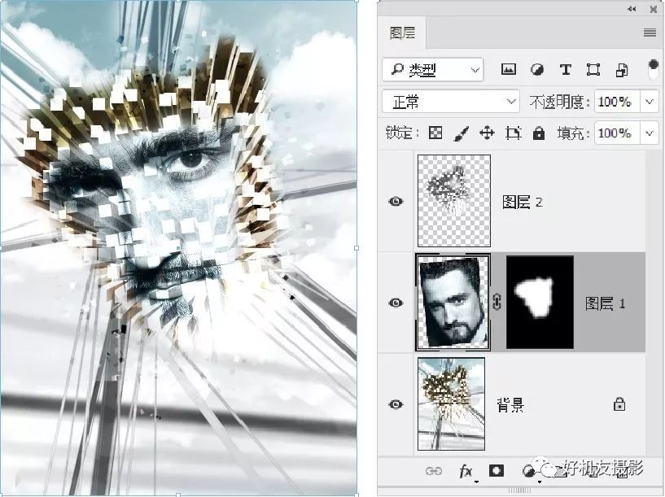Prevent artboard auto-nesting lock icon
Screen dimensions: 665x497
(x=513, y=133)
